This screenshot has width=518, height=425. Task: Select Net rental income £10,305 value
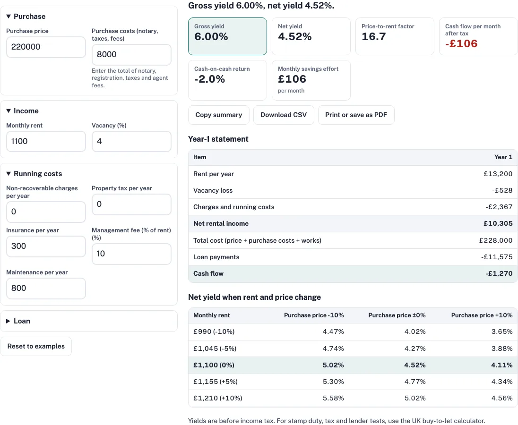(x=498, y=223)
